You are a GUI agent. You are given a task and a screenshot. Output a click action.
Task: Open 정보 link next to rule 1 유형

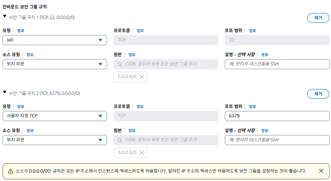[x=20, y=30]
